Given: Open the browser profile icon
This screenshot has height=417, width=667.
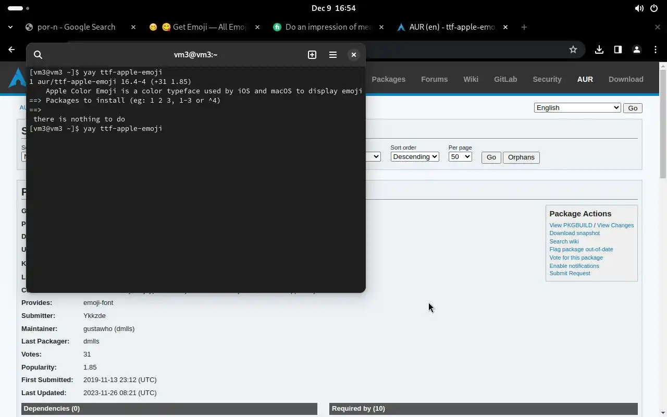Looking at the screenshot, I should tap(637, 50).
